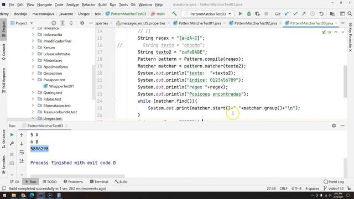
Task: Click the Run console horizontal scrollbar
Action: point(77,176)
